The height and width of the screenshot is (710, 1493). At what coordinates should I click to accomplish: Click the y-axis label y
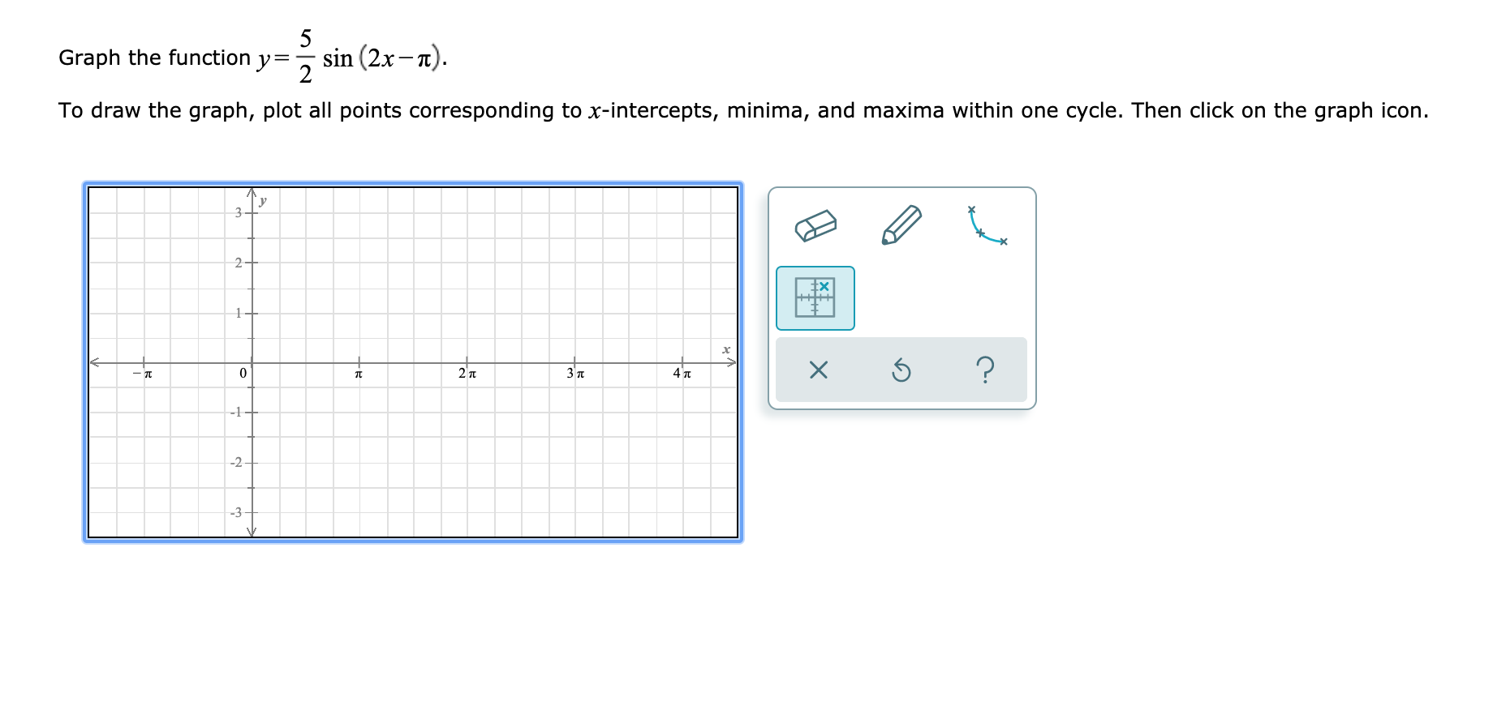(261, 200)
